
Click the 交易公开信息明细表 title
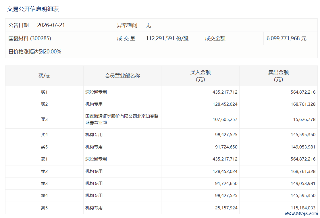[33, 9]
